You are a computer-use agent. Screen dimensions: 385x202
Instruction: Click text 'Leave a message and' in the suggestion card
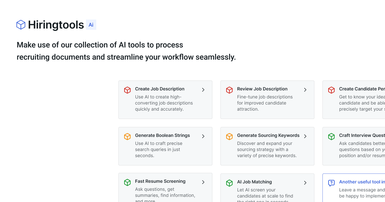tap(362, 190)
